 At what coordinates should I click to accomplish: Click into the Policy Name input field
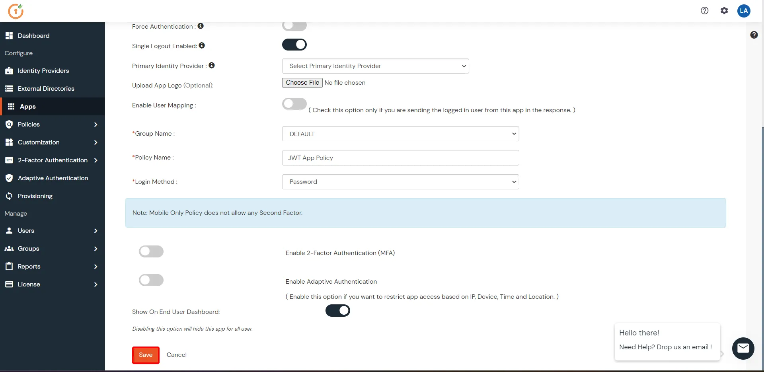tap(401, 158)
